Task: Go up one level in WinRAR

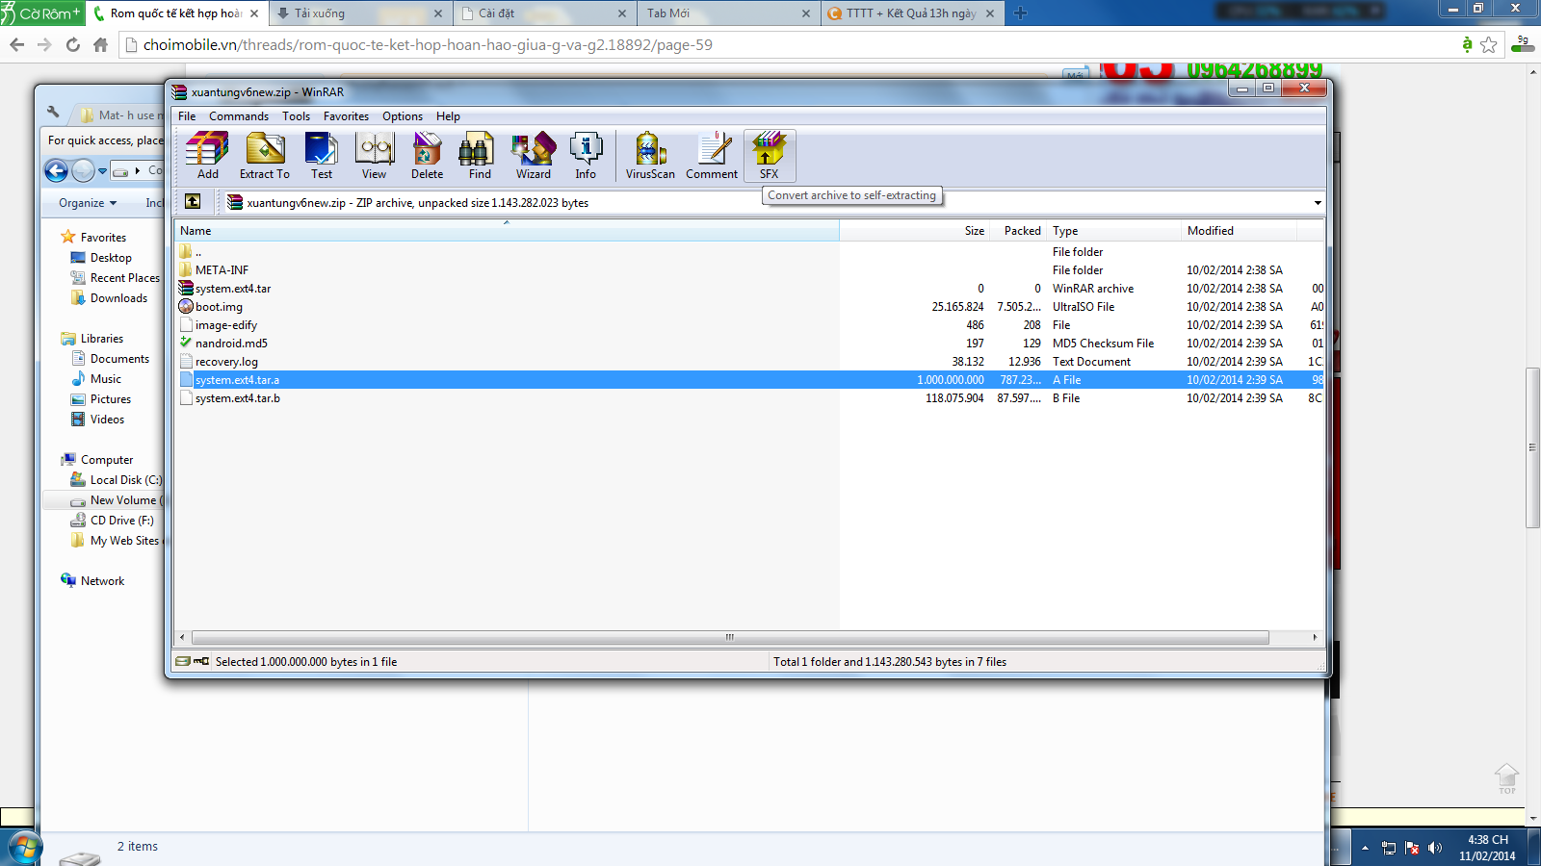Action: [x=193, y=201]
